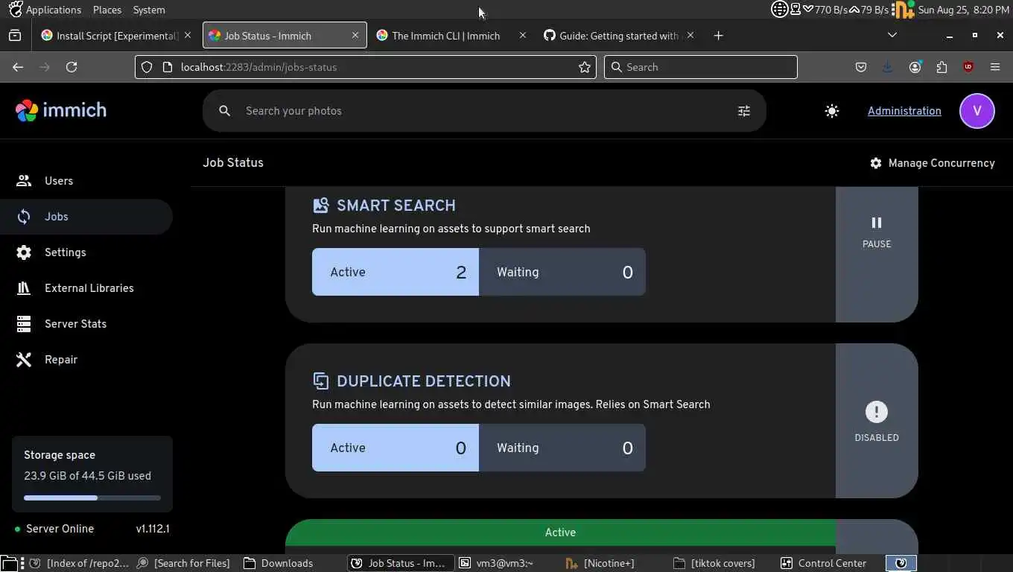Open the Administration link
The height and width of the screenshot is (572, 1013).
904,111
